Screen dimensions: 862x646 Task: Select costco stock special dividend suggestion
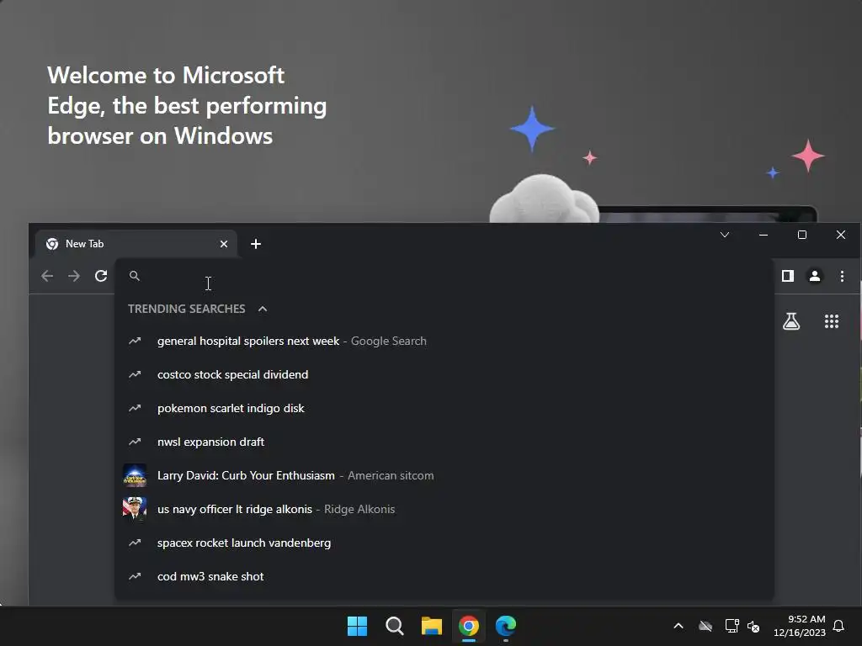[444, 374]
